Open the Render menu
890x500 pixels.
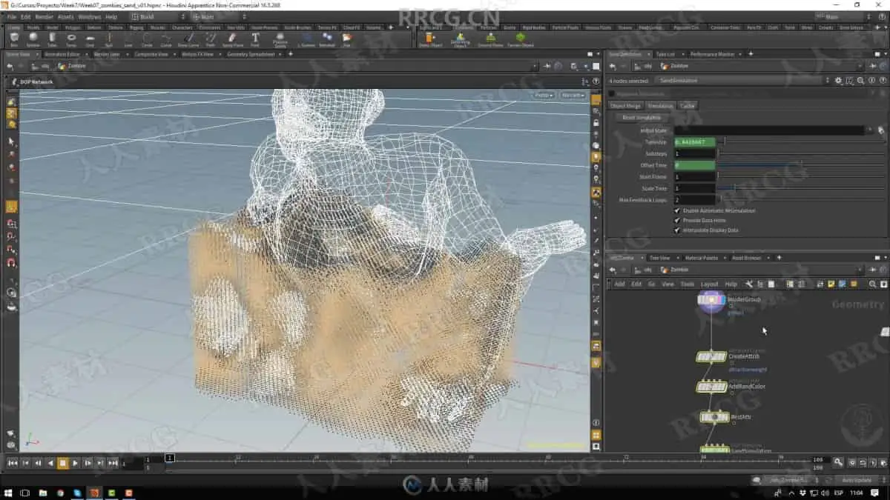tap(44, 16)
